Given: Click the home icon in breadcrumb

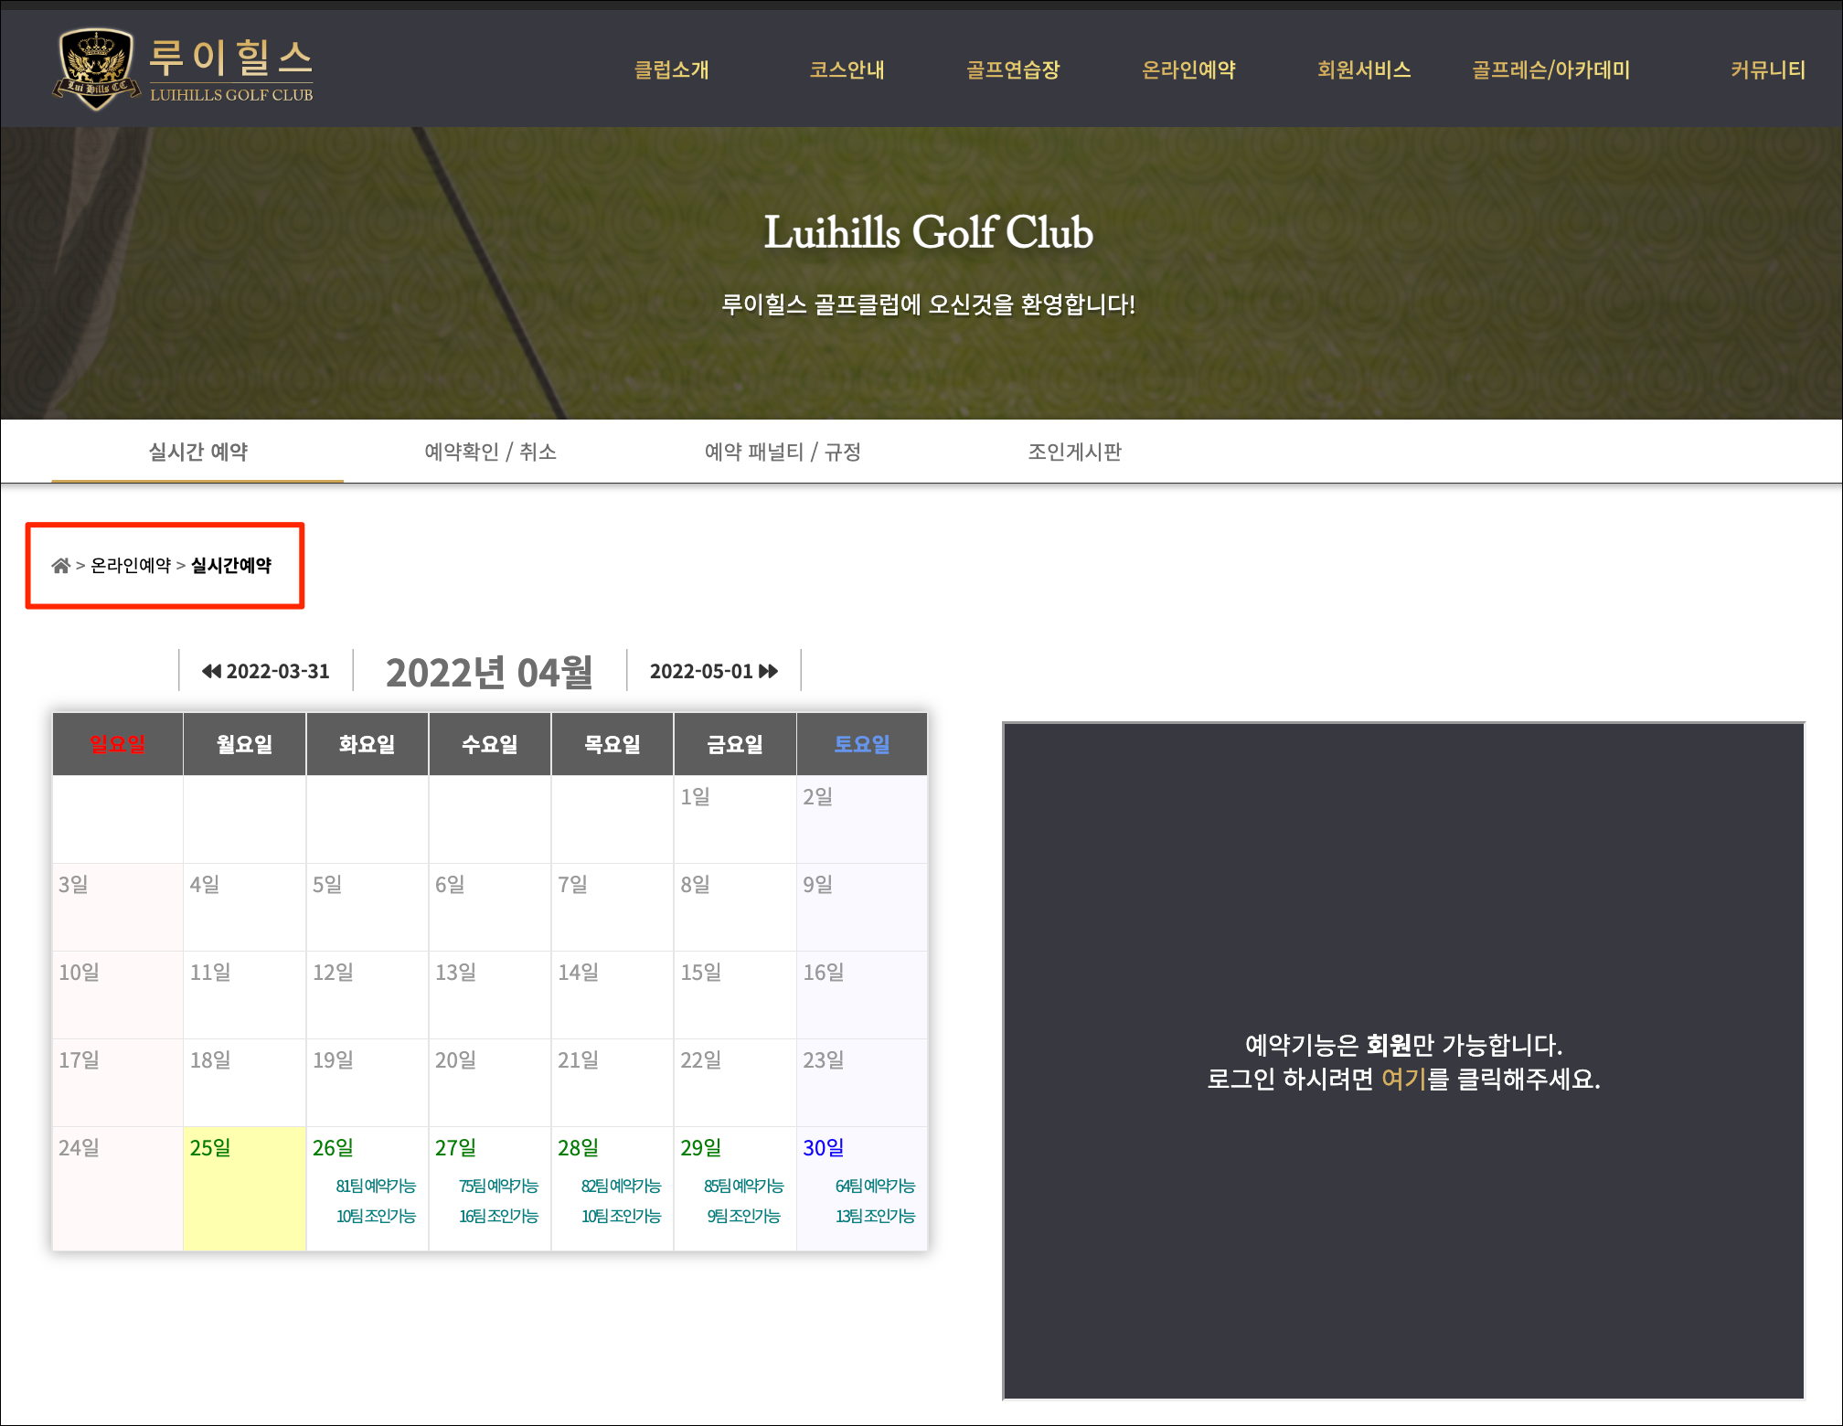Looking at the screenshot, I should click(60, 566).
